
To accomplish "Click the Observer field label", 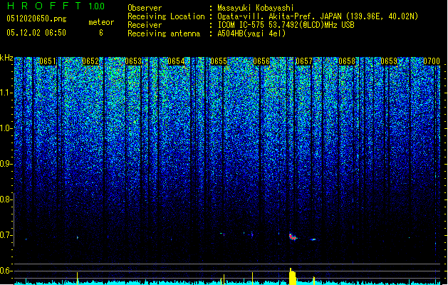I will pyautogui.click(x=145, y=8).
